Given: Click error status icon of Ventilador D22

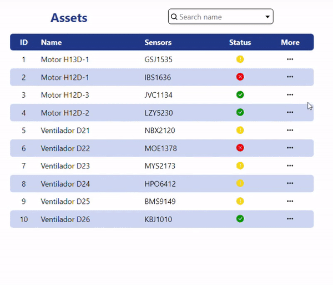Looking at the screenshot, I should click(x=240, y=148).
